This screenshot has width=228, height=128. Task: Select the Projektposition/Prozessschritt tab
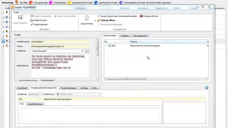[x=44, y=88]
